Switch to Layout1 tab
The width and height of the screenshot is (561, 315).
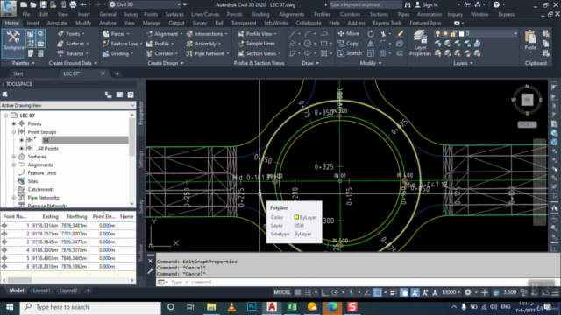pos(41,290)
